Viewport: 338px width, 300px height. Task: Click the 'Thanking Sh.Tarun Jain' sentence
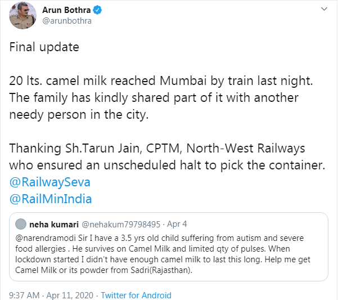tap(157, 149)
